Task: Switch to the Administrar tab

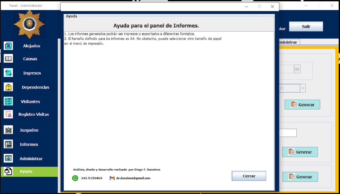Action: pyautogui.click(x=288, y=42)
